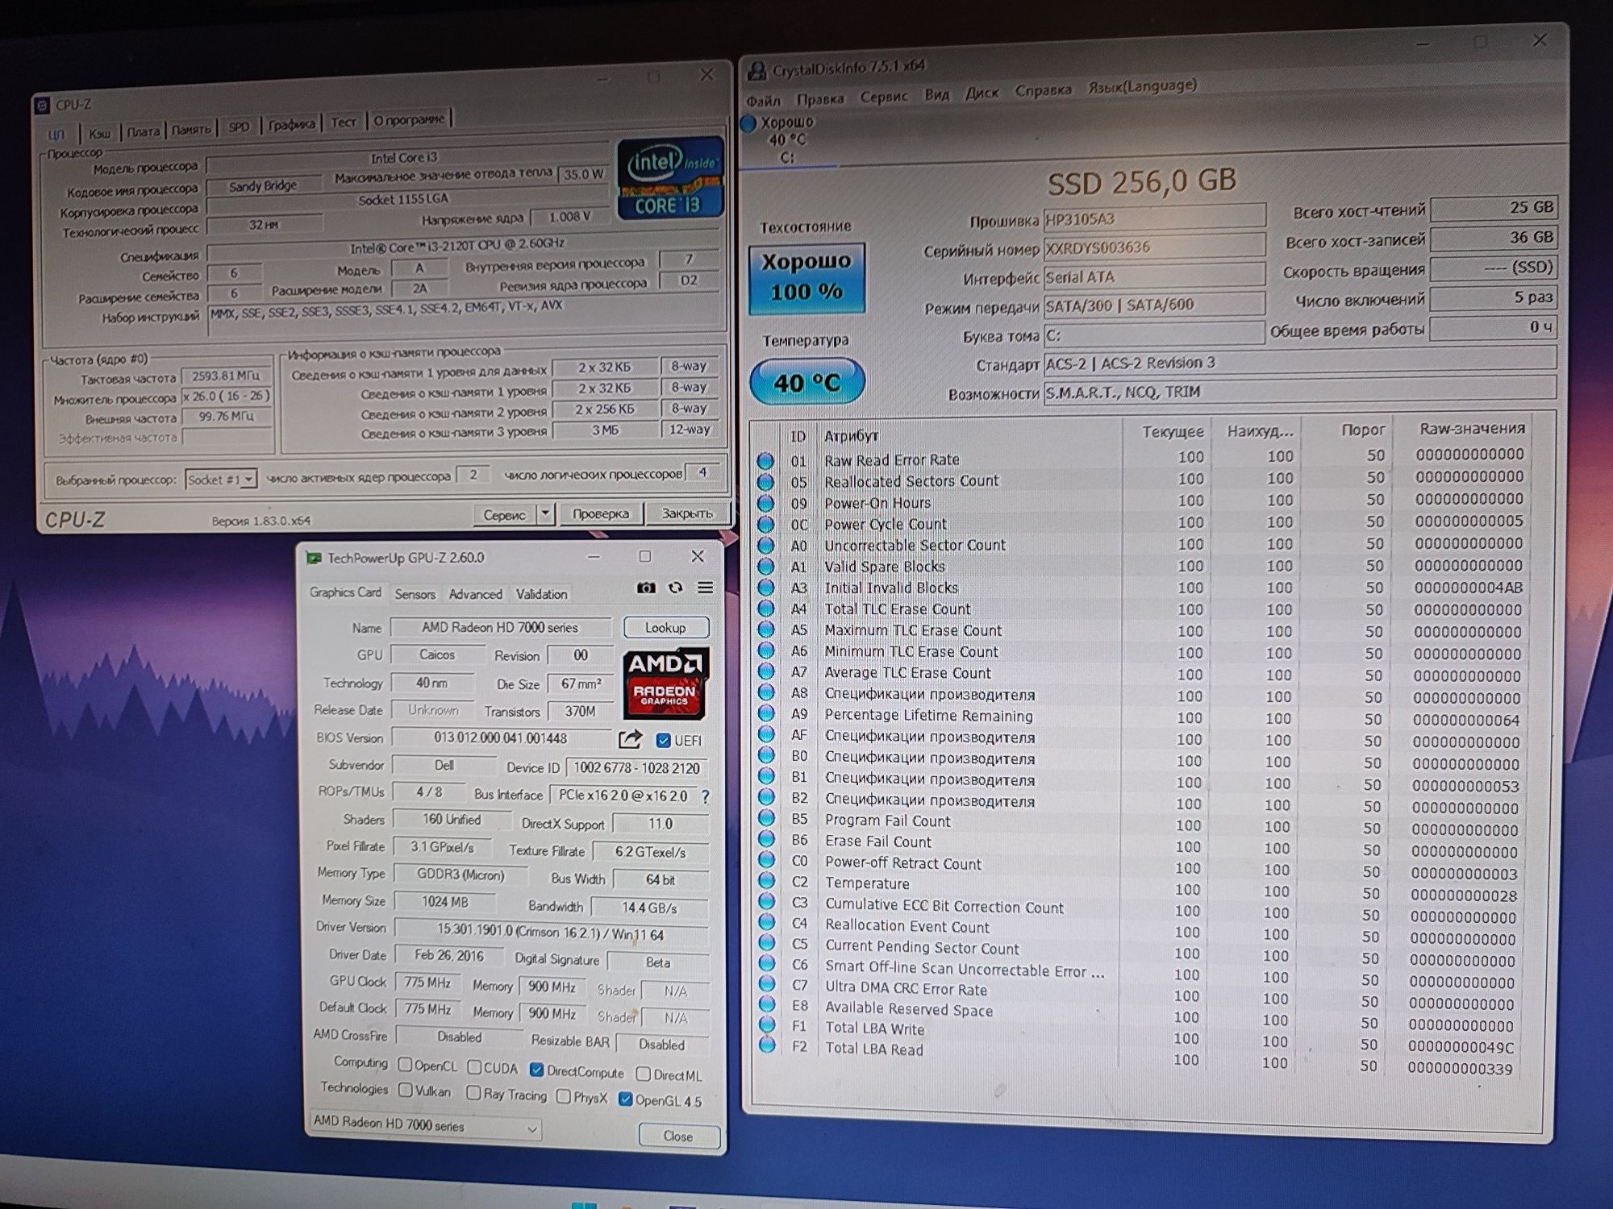
Task: Click the status circle for Power-On Hours
Action: (765, 504)
